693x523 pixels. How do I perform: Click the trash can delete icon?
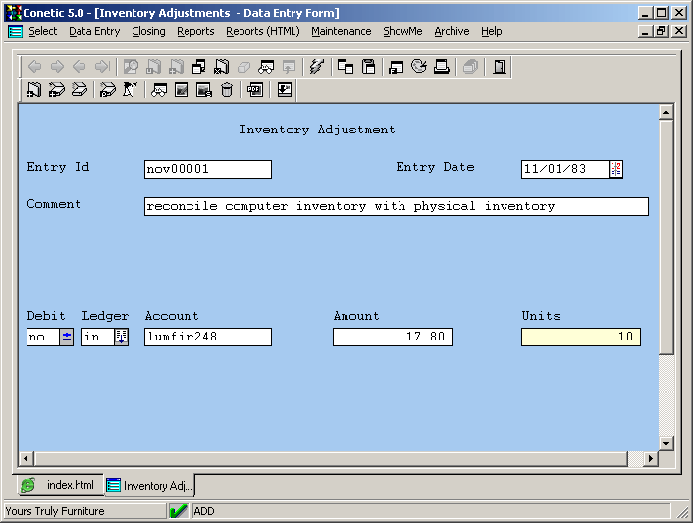227,90
